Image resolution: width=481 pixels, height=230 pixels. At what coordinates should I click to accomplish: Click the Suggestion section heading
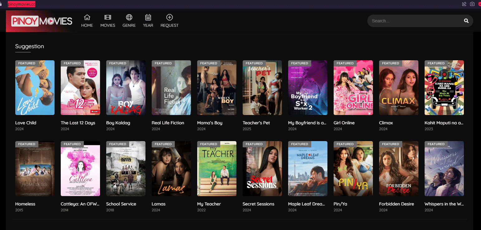tap(30, 46)
